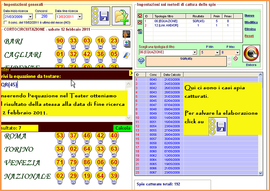Image resolution: width=270 pixels, height=191 pixels.
Task: Click the Risultato column header
Action: (199, 16)
